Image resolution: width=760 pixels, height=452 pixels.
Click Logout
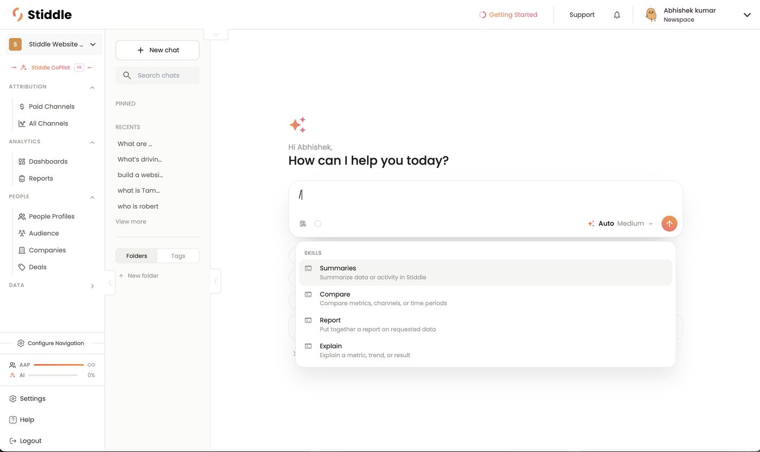pyautogui.click(x=26, y=441)
